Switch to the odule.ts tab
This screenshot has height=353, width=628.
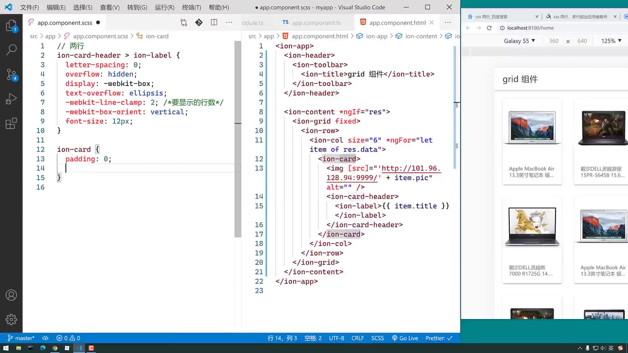(x=253, y=23)
